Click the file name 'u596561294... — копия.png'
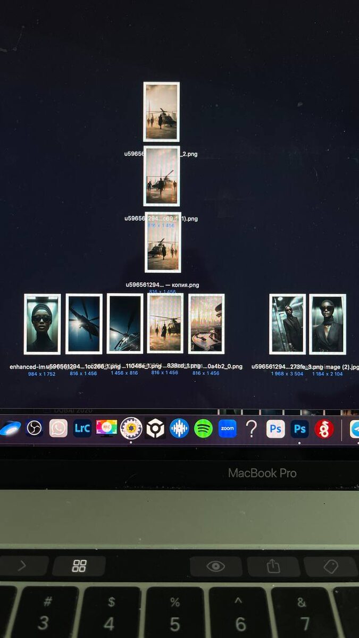The width and height of the screenshot is (359, 638). coord(162,285)
